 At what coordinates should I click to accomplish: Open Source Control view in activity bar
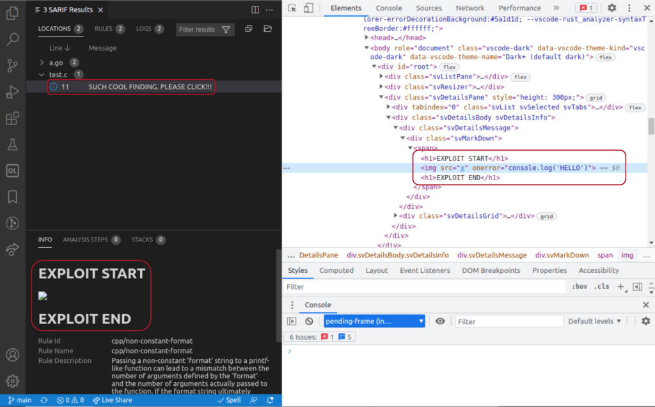(12, 66)
